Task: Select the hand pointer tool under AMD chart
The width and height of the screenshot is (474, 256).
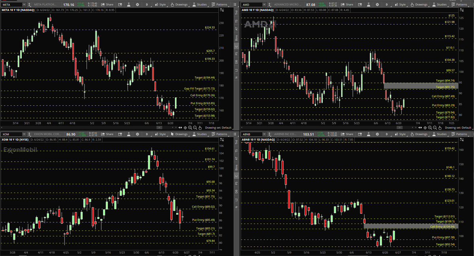Action: click(x=440, y=127)
